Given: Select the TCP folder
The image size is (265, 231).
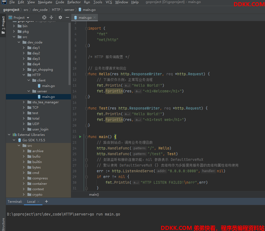Looking at the screenshot, I should tap(35, 107).
